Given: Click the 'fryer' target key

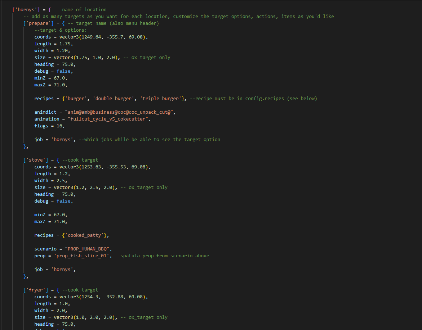Looking at the screenshot, I should (x=35, y=290).
